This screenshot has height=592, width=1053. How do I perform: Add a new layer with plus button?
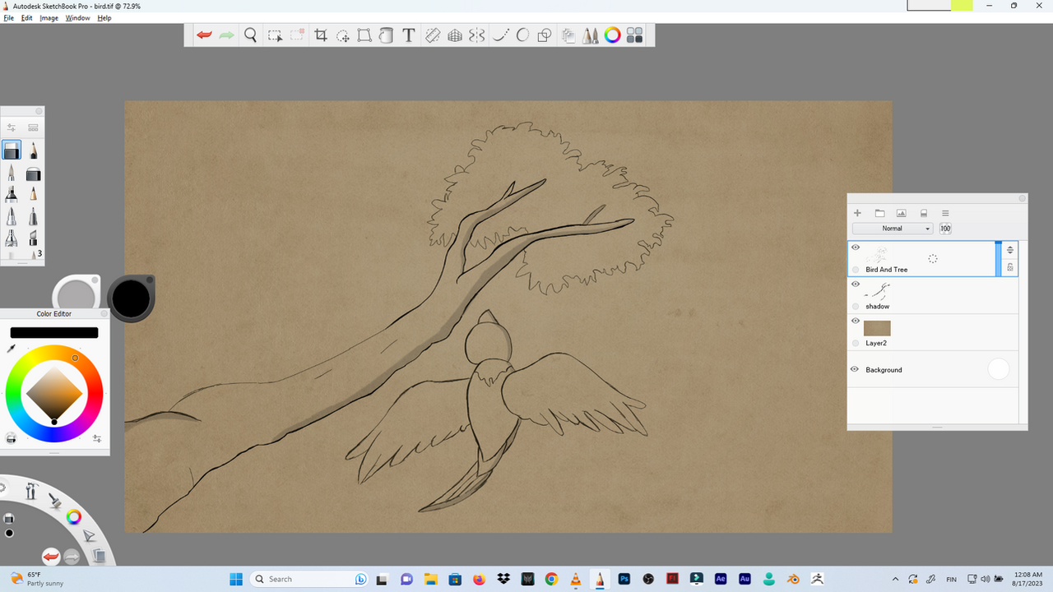pyautogui.click(x=857, y=213)
